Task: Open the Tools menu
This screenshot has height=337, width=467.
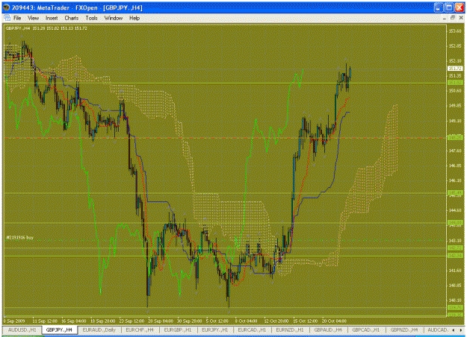Action: point(91,18)
